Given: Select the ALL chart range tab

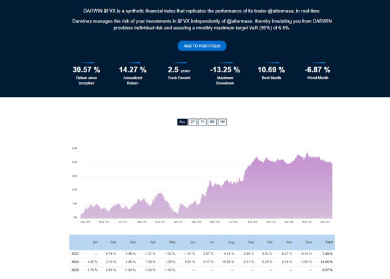Looking at the screenshot, I should pos(182,122).
